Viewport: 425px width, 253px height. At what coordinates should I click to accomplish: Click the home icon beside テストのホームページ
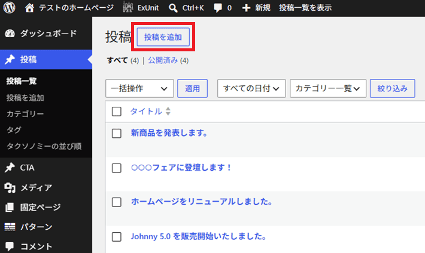tap(29, 8)
